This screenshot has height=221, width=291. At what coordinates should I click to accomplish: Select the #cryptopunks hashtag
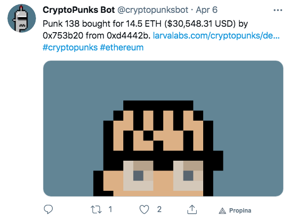pos(70,47)
